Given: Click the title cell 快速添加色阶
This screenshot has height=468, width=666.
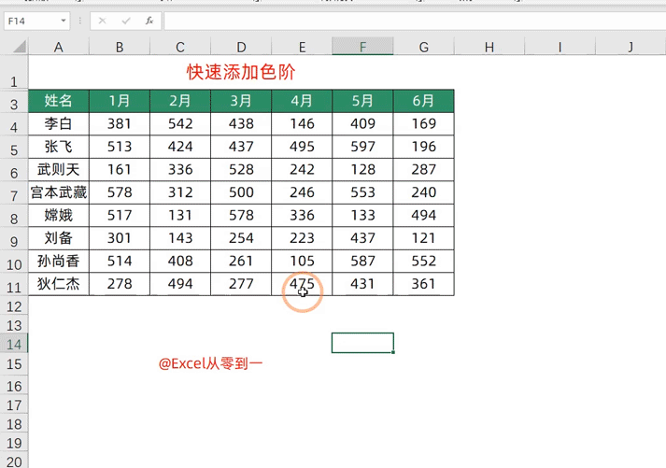Looking at the screenshot, I should (x=241, y=72).
